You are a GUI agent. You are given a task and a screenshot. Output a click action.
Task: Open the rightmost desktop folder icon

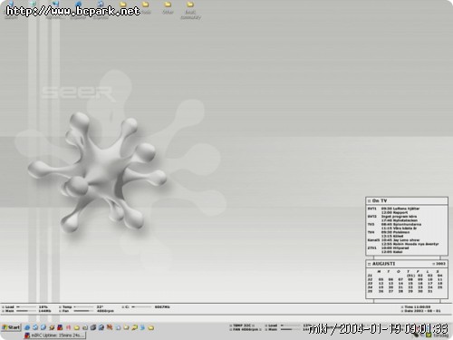coord(190,10)
